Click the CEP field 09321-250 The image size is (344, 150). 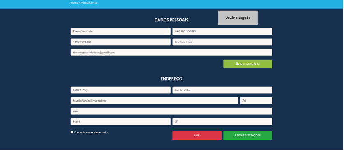(120, 90)
